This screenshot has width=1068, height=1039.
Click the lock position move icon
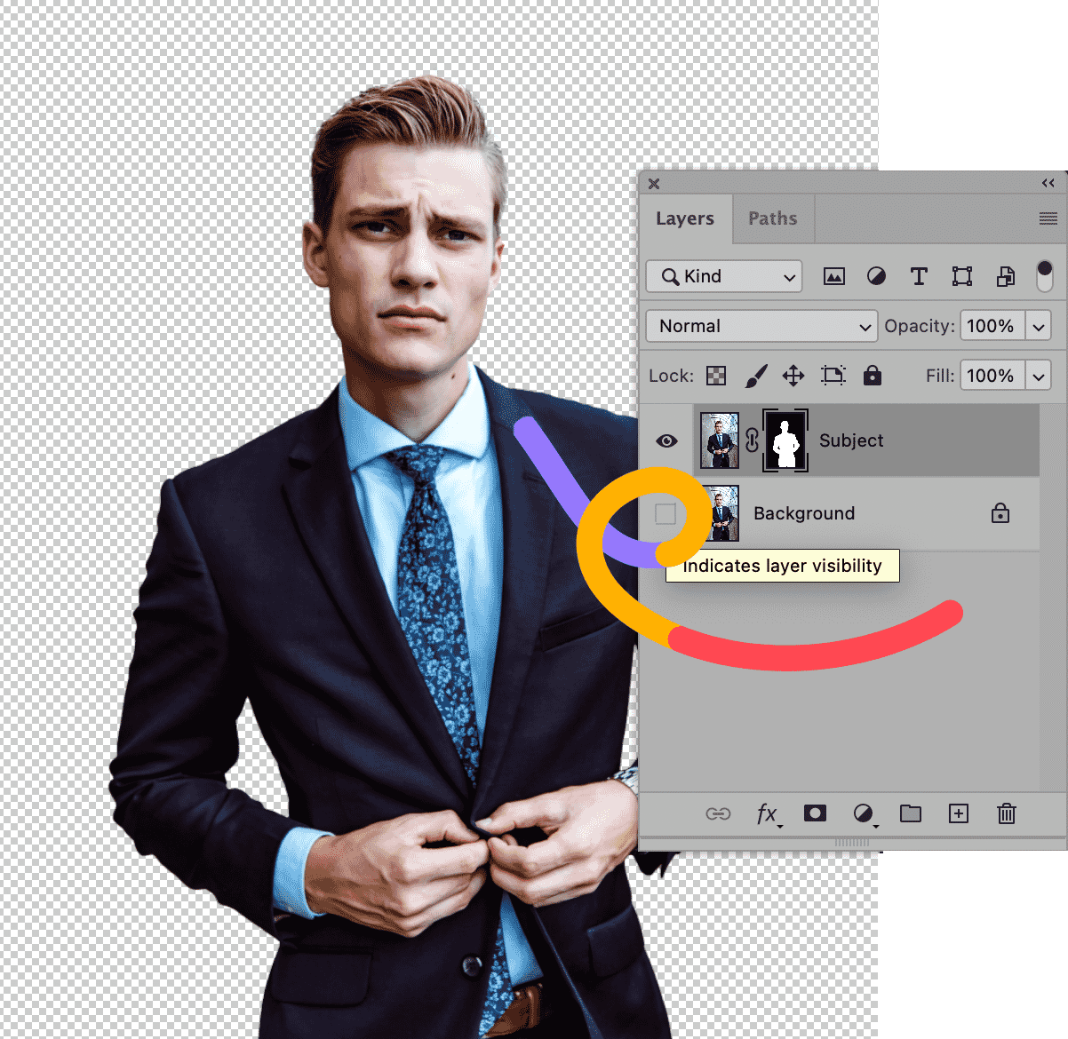793,376
